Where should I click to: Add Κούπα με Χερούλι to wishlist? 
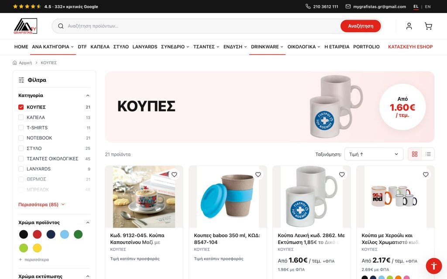pyautogui.click(x=426, y=174)
